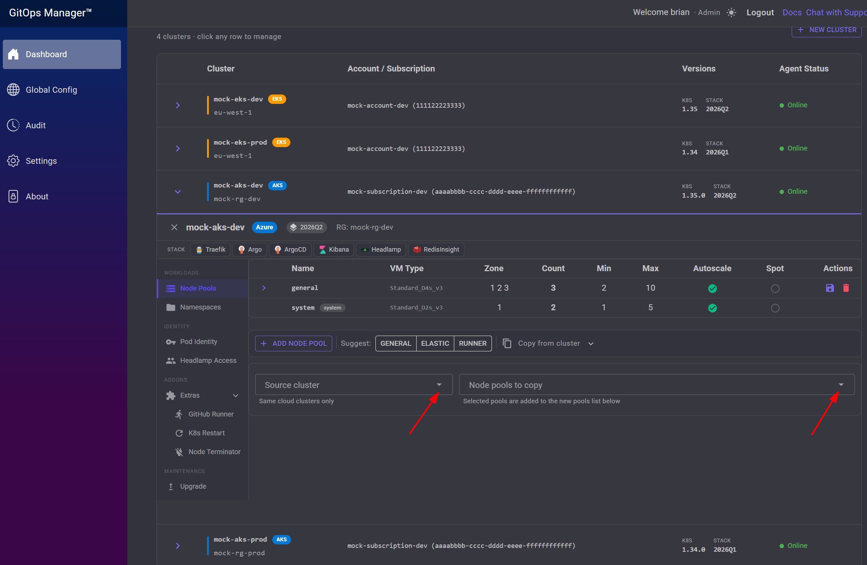Collapse the Extras addons group

(236, 396)
